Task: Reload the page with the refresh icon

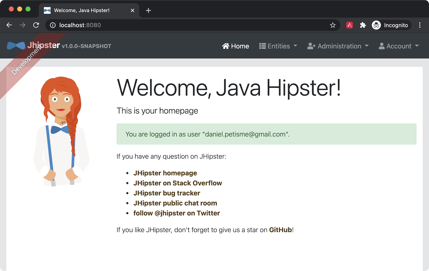Action: tap(36, 25)
